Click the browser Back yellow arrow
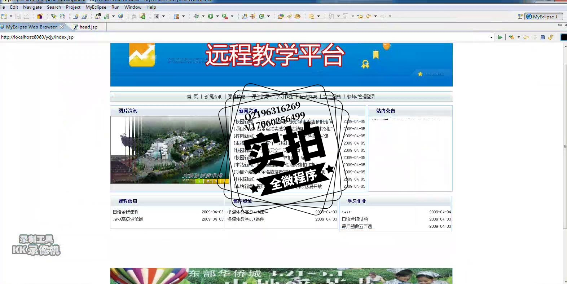 click(526, 37)
